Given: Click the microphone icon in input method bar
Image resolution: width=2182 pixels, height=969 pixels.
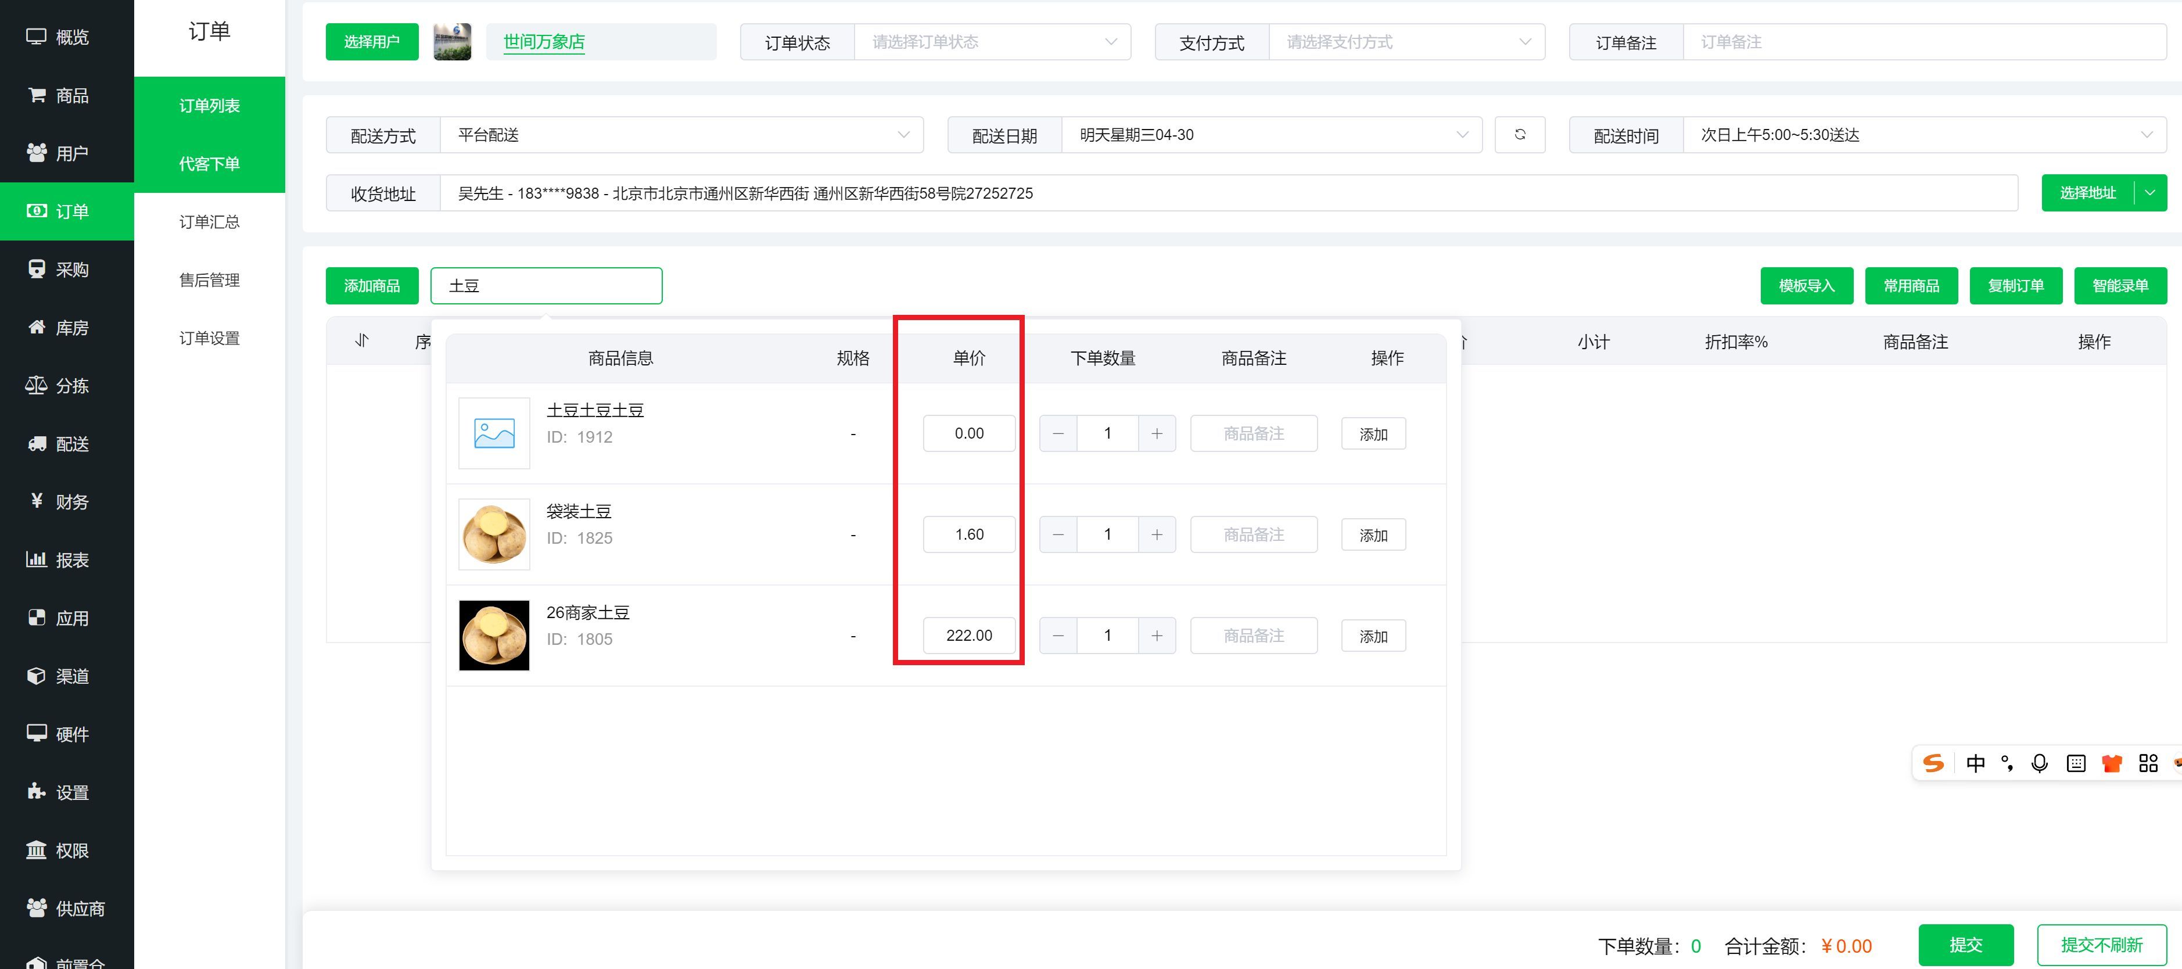Looking at the screenshot, I should (2040, 763).
